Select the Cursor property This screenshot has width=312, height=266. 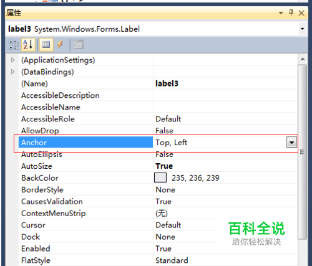(33, 225)
